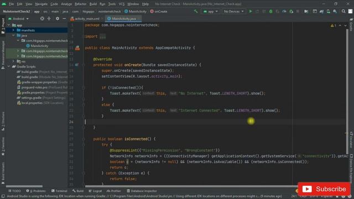Open the VCS menu
The height and width of the screenshot is (199, 354).
[122, 4]
